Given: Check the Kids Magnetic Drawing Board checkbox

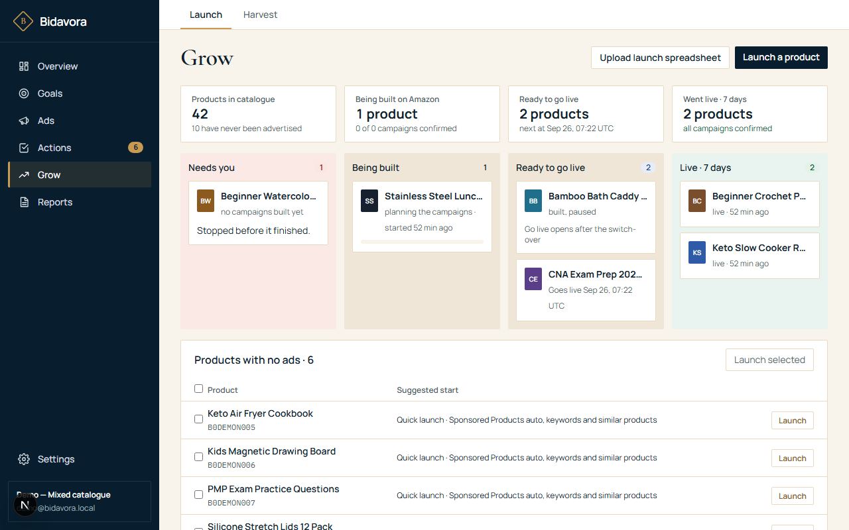Looking at the screenshot, I should [x=198, y=456].
